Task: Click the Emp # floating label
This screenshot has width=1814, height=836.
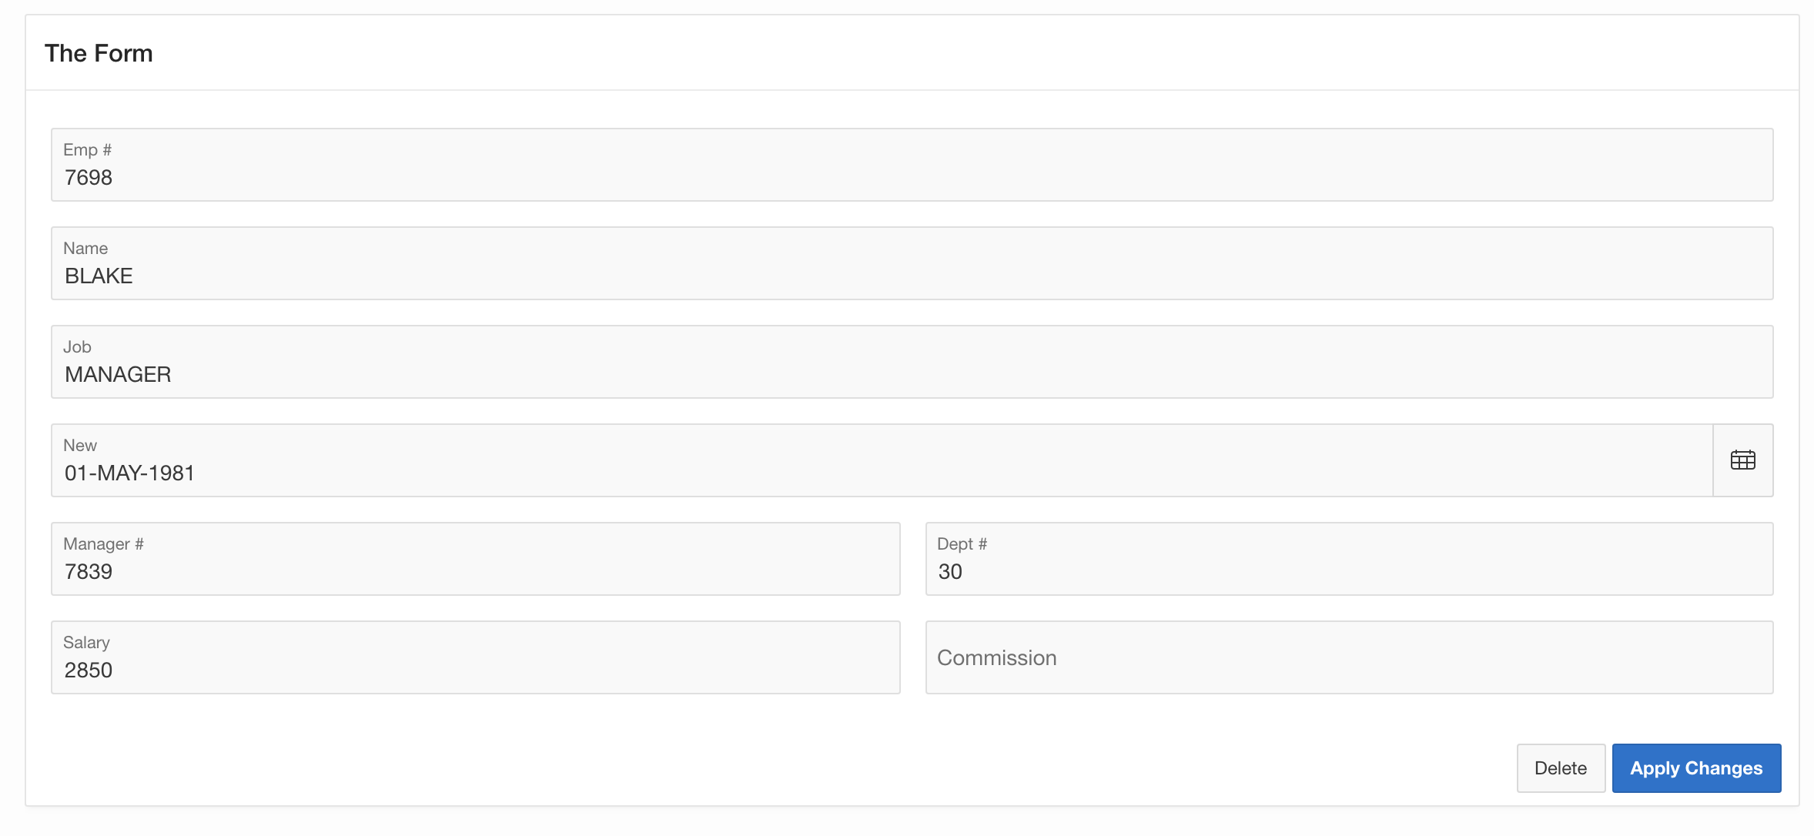Action: pos(87,149)
